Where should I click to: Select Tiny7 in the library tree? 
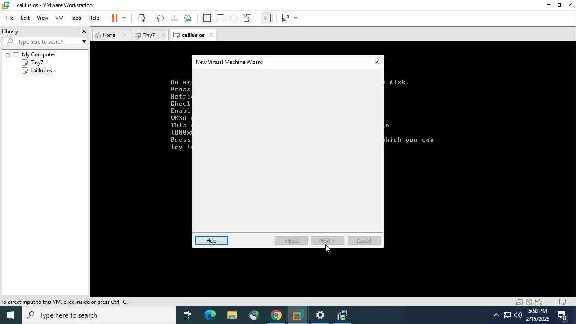[x=37, y=63]
